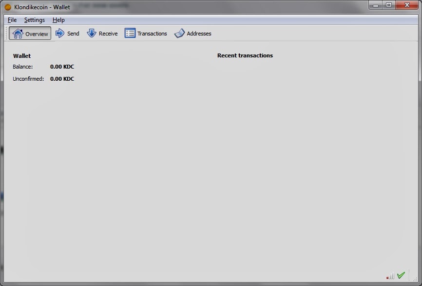Minimize the Klondikecoin wallet window

(x=376, y=5)
